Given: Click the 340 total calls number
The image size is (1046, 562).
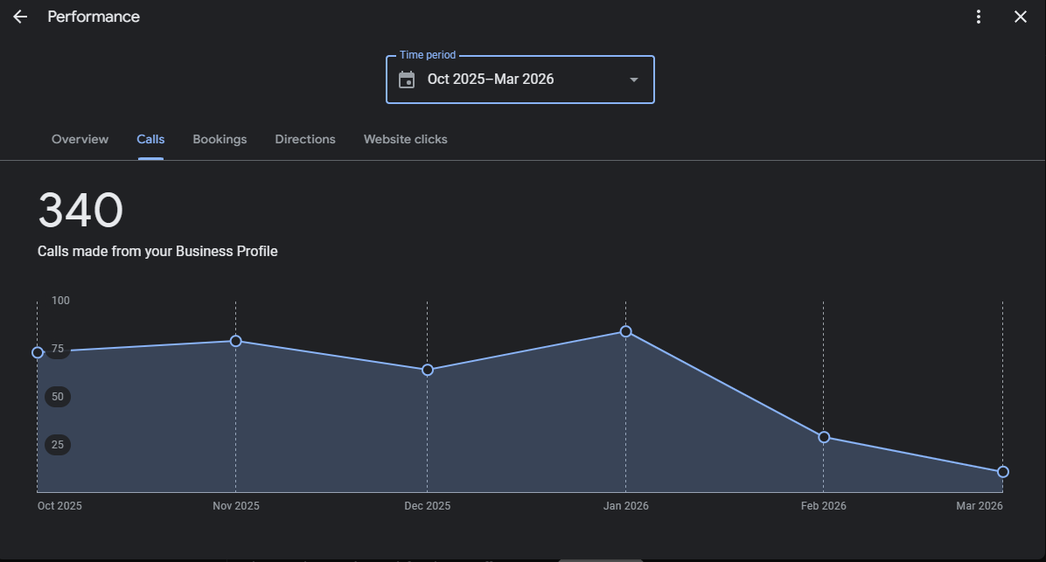Looking at the screenshot, I should (80, 212).
